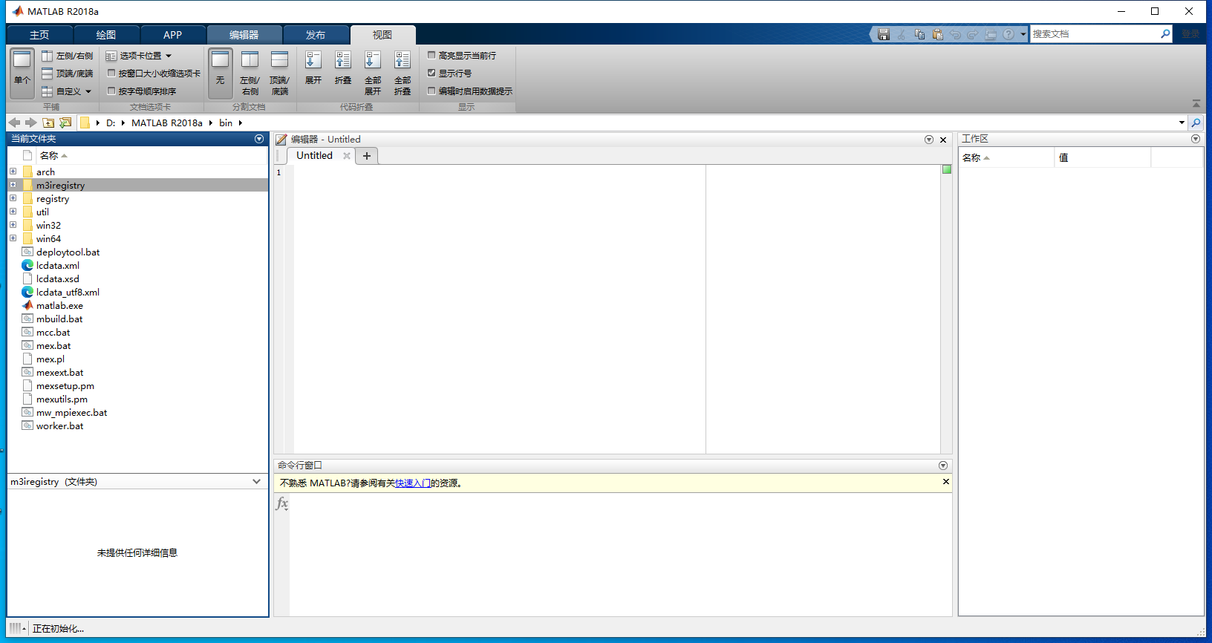Click the Browse for folder icon
This screenshot has height=643, width=1212.
click(65, 123)
